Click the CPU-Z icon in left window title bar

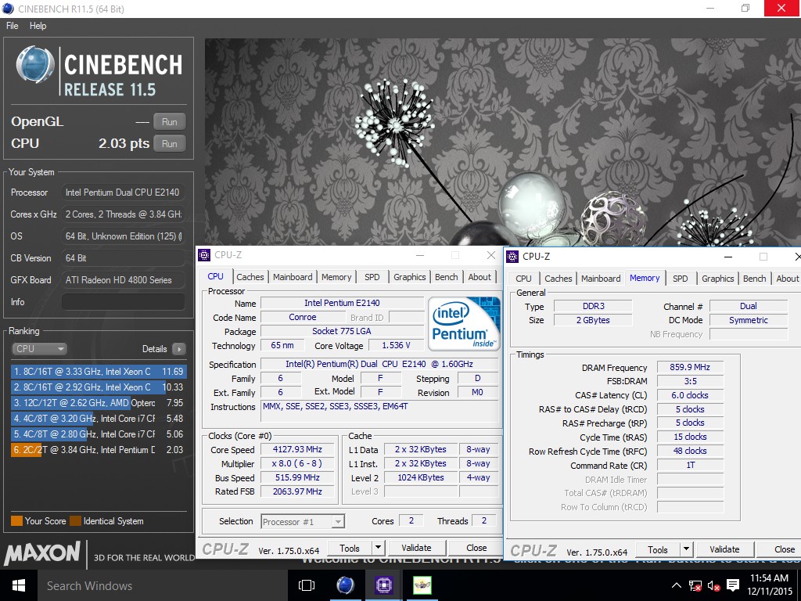click(x=204, y=255)
